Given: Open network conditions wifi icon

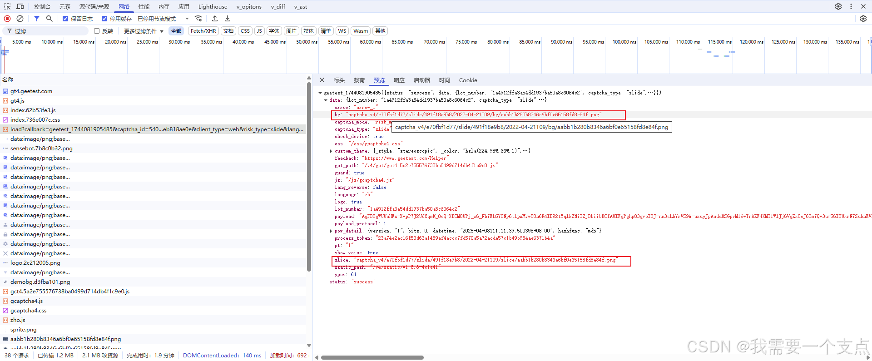Looking at the screenshot, I should [198, 19].
